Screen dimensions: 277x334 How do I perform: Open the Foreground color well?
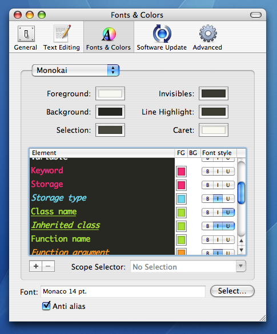[110, 93]
